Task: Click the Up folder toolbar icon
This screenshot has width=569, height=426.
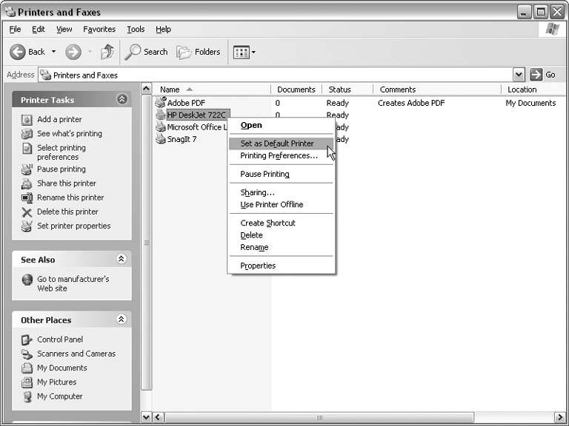Action: pos(107,52)
